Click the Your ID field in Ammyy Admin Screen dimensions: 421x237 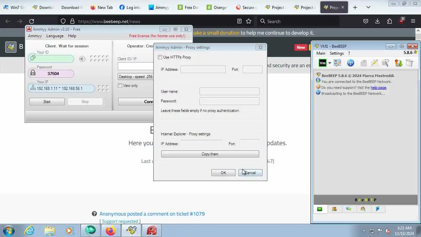tap(51, 59)
